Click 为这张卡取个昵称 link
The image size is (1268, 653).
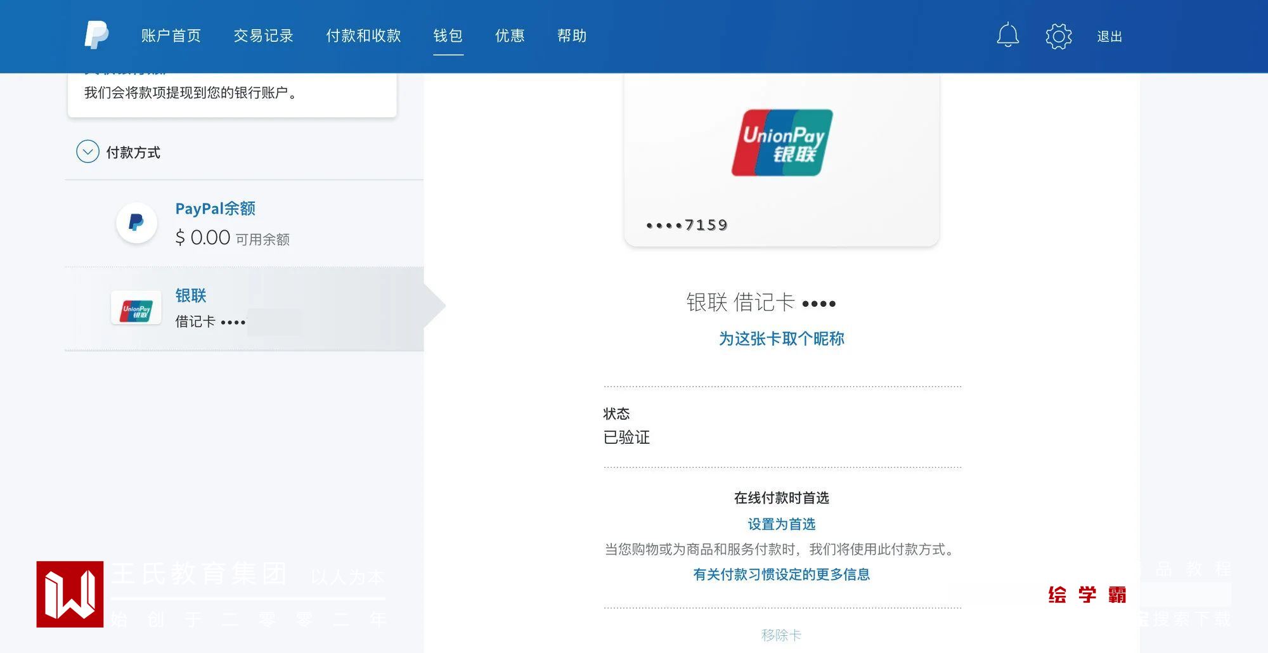click(x=782, y=339)
